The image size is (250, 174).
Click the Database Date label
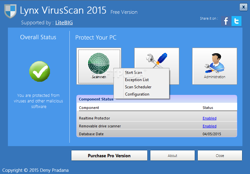coord(91,134)
